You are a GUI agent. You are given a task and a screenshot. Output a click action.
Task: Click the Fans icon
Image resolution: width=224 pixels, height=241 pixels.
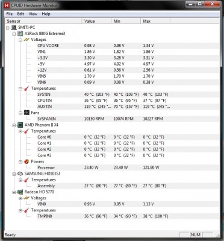(x=26, y=113)
